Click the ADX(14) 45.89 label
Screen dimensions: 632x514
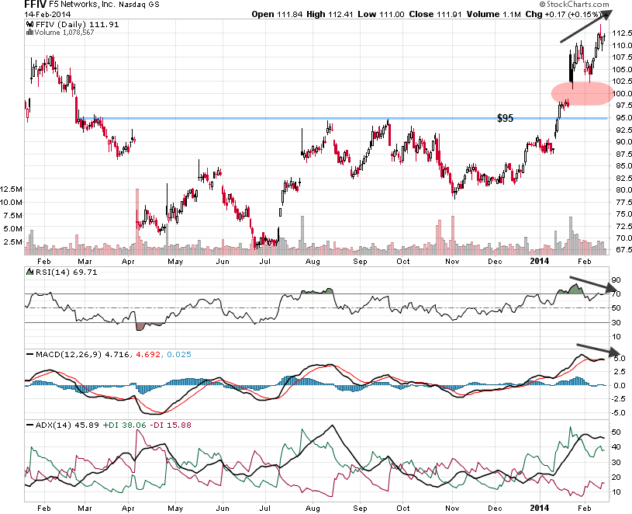point(67,425)
